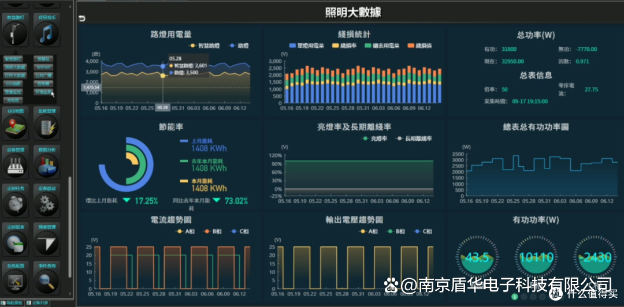624x307 pixels.
Task: Toggle the 亮燈率 legend series
Action: (373, 139)
